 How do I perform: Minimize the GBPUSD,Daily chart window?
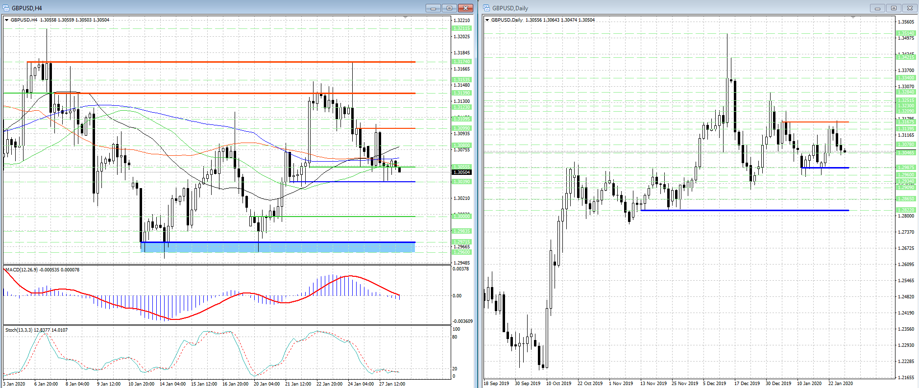(877, 8)
